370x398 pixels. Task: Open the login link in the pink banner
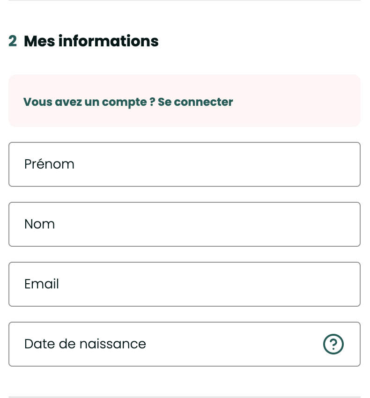pyautogui.click(x=195, y=102)
